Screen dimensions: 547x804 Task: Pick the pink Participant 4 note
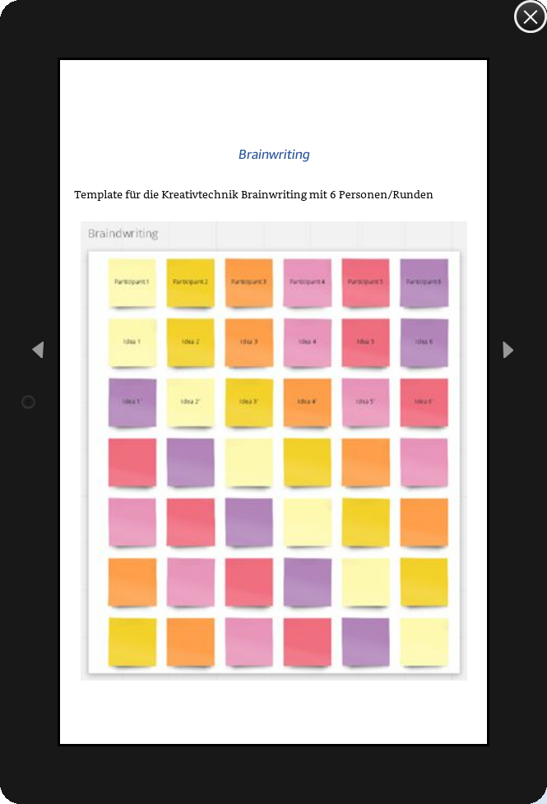(x=307, y=282)
